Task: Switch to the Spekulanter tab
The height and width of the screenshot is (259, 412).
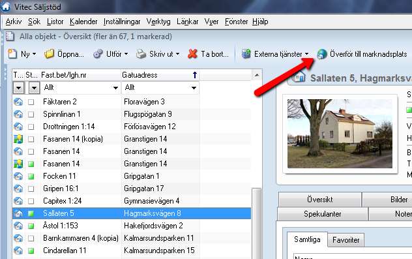Action: click(x=323, y=214)
